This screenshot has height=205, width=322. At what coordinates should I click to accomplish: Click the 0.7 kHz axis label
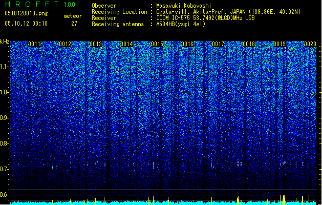point(5,169)
